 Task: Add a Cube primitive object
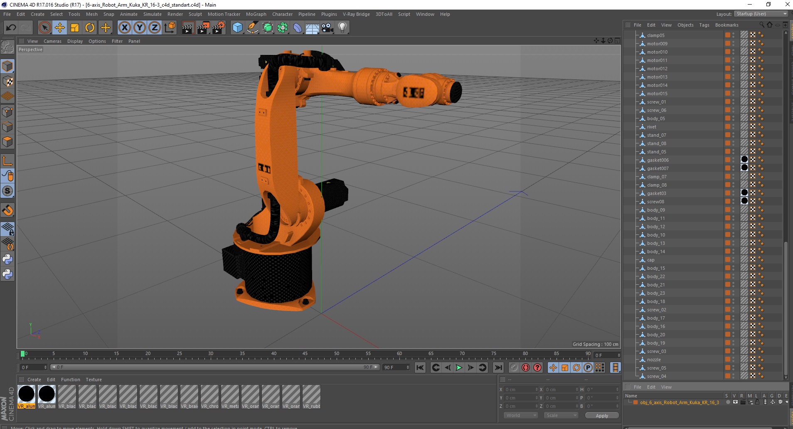pos(237,28)
